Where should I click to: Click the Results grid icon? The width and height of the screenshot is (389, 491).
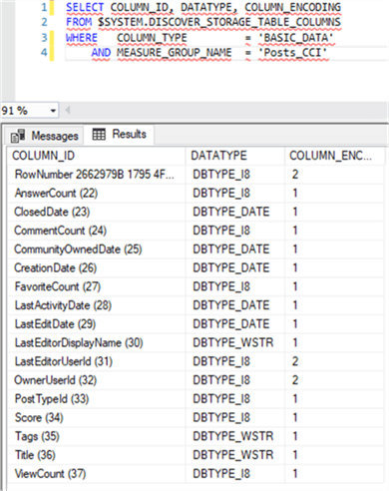[99, 134]
